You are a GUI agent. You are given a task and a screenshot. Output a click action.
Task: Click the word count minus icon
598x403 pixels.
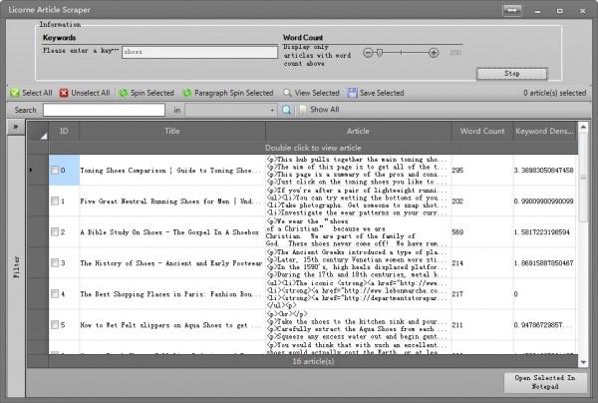click(368, 53)
